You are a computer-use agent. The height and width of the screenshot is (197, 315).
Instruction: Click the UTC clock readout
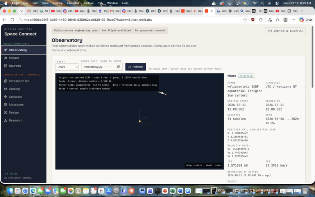coord(285,31)
